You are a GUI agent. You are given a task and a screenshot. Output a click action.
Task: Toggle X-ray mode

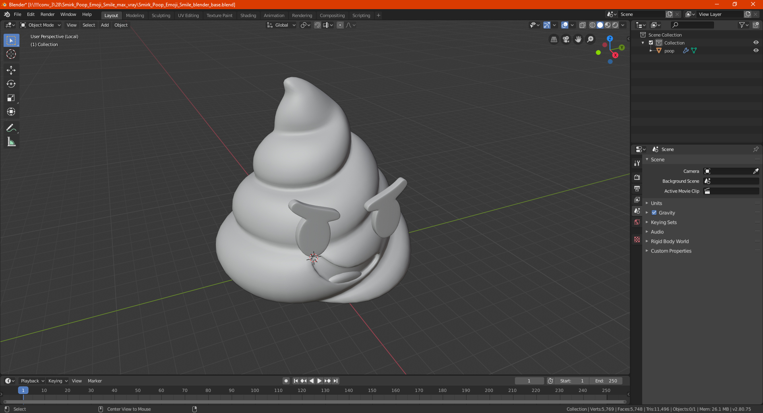(x=583, y=25)
